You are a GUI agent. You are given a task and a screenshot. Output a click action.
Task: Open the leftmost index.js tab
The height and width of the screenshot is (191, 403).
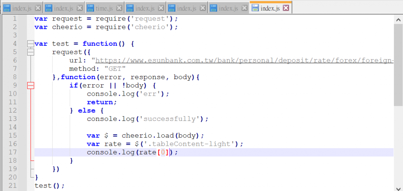coord(22,8)
